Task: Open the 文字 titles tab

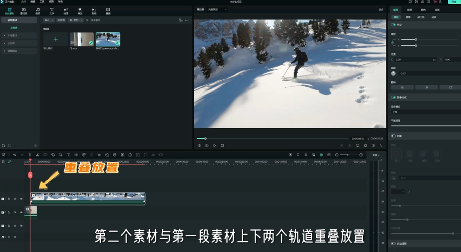Action: pos(52,11)
